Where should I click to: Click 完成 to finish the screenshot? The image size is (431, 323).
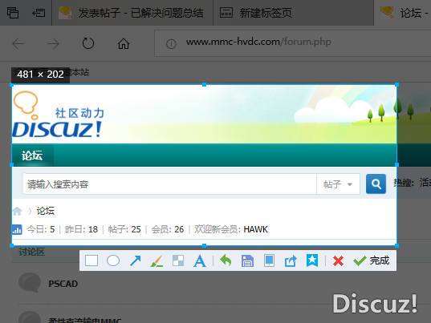pos(371,260)
